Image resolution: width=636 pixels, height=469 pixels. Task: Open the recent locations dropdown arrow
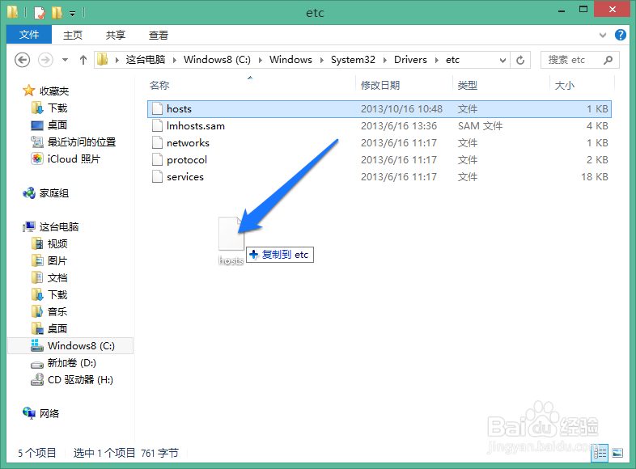pos(65,60)
